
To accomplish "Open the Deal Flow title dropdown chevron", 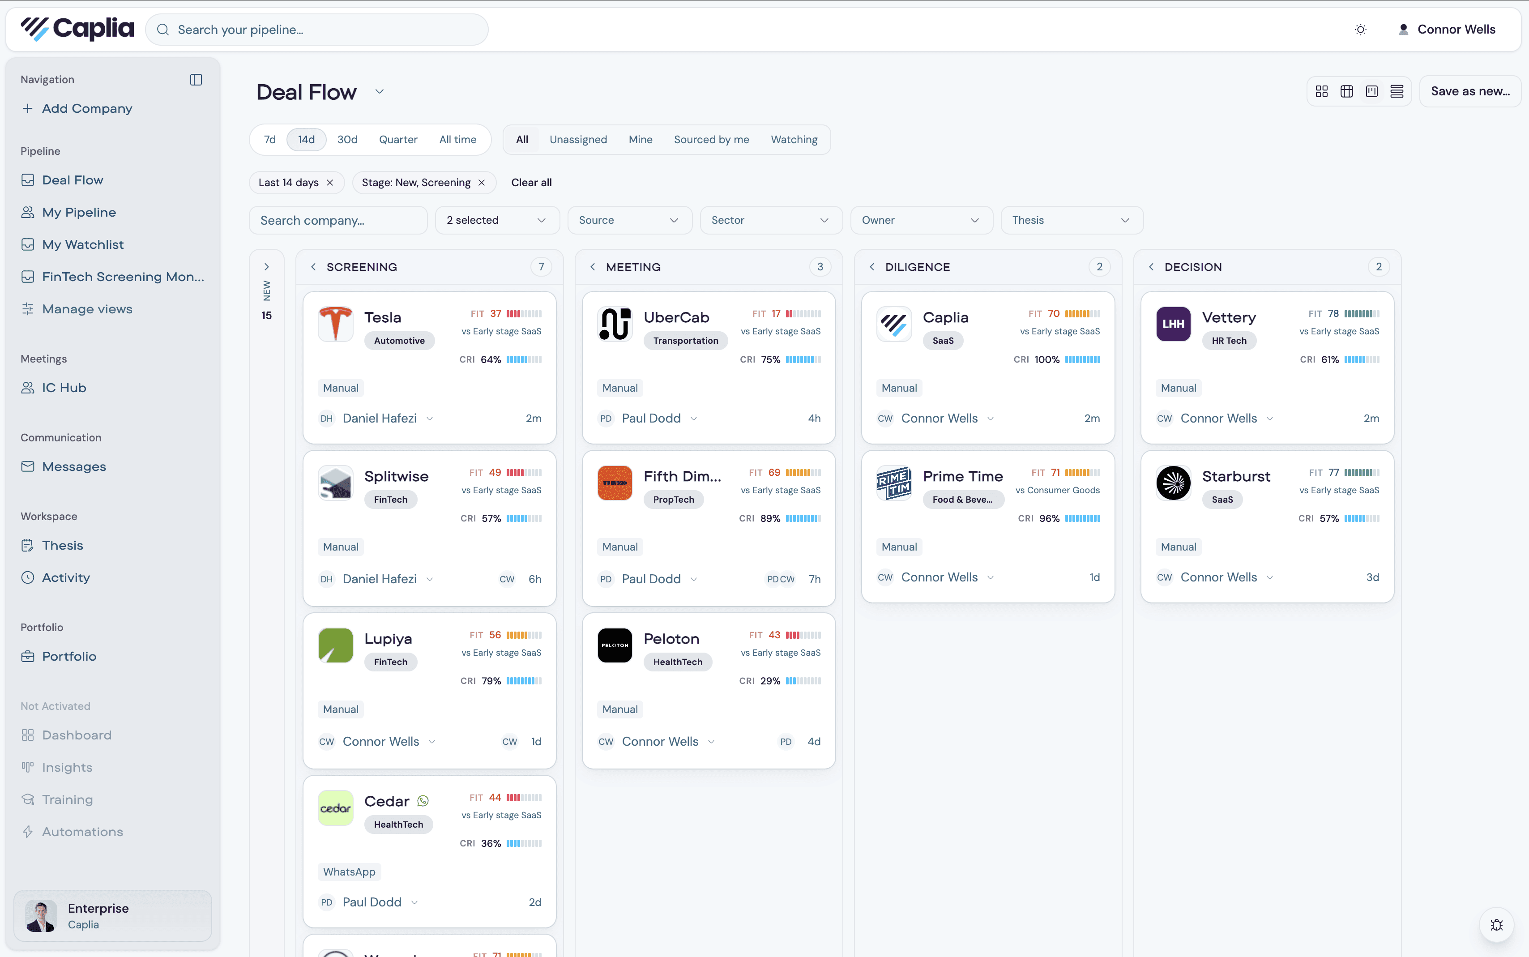I will [379, 92].
